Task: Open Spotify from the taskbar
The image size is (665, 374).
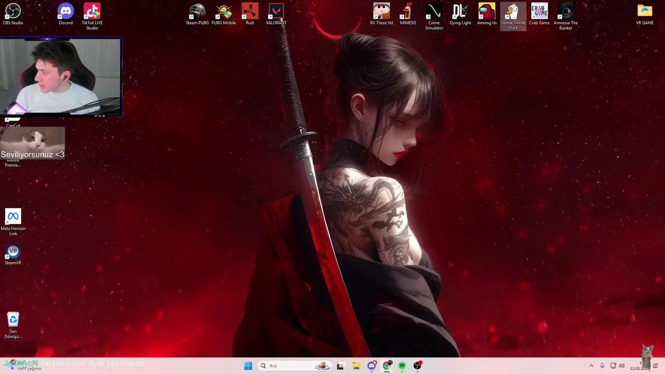Action: [x=402, y=366]
